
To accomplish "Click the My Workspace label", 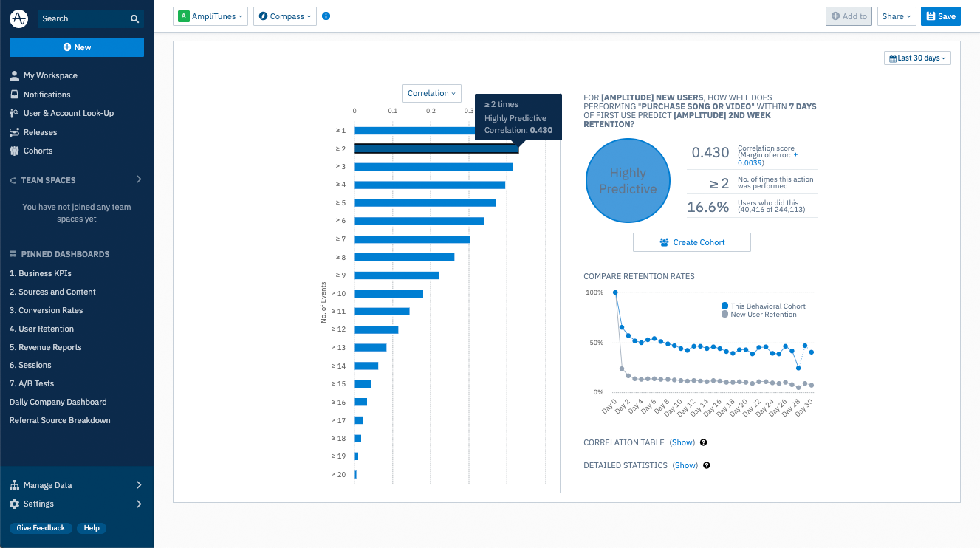I will (50, 75).
